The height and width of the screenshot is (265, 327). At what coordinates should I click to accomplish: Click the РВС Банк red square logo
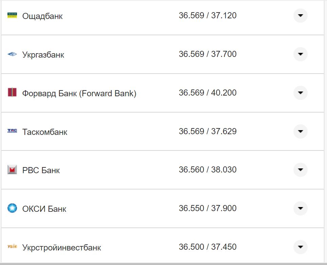(x=11, y=170)
